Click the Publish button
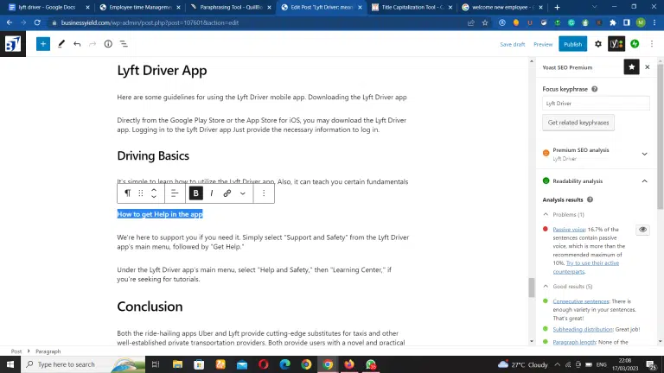 point(572,44)
